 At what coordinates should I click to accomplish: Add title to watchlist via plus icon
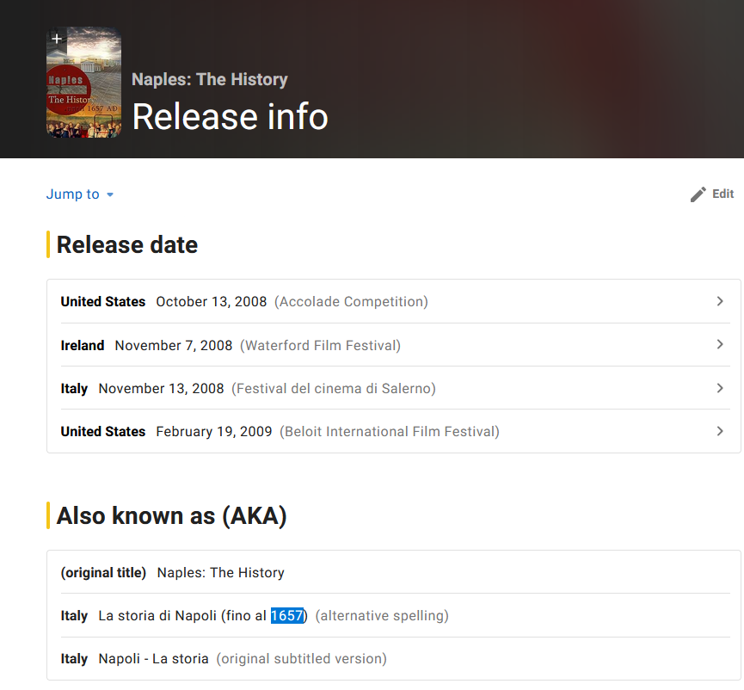pyautogui.click(x=57, y=39)
